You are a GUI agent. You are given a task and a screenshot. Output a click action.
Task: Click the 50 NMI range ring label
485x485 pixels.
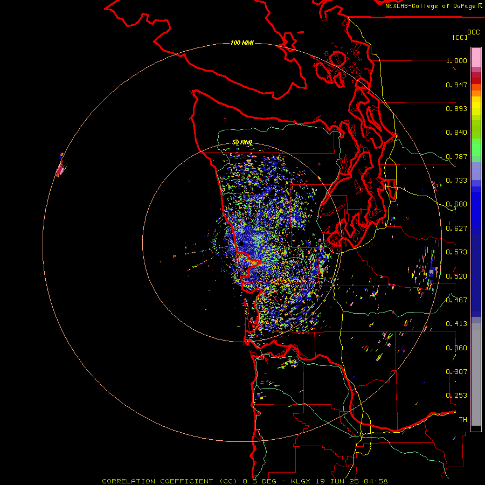(x=242, y=142)
